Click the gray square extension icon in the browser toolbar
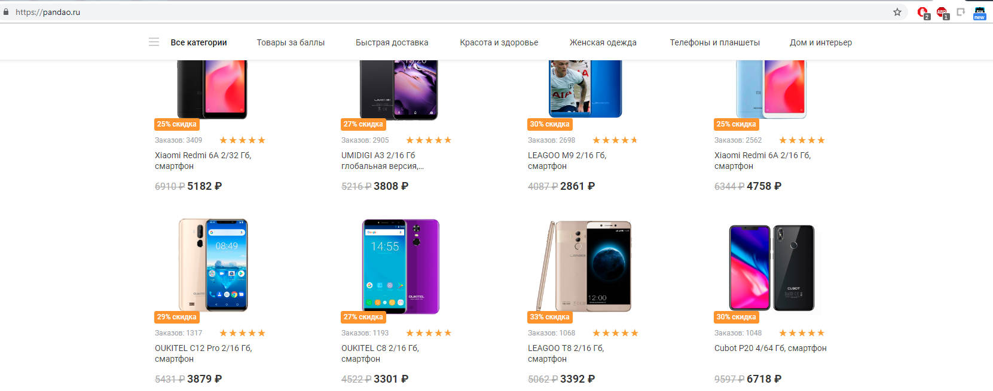The image size is (993, 391). [961, 12]
